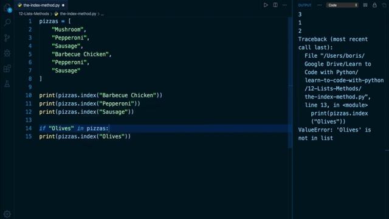This screenshot has width=389, height=219.
Task: Click line number 14 in the gutter
Action: [29, 128]
